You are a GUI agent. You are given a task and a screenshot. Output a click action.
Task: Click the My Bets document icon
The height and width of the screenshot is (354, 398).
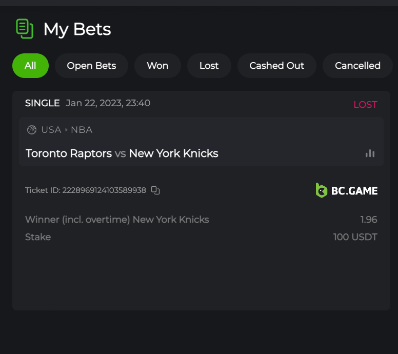click(x=24, y=29)
